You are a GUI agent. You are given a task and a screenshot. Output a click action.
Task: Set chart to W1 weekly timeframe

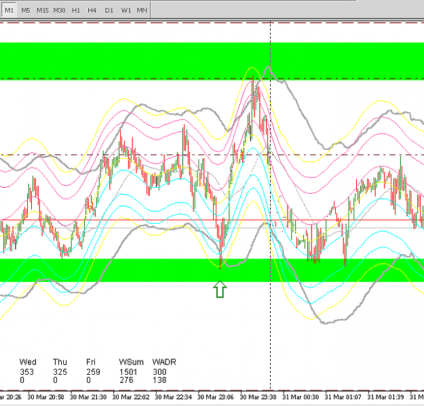(x=126, y=11)
